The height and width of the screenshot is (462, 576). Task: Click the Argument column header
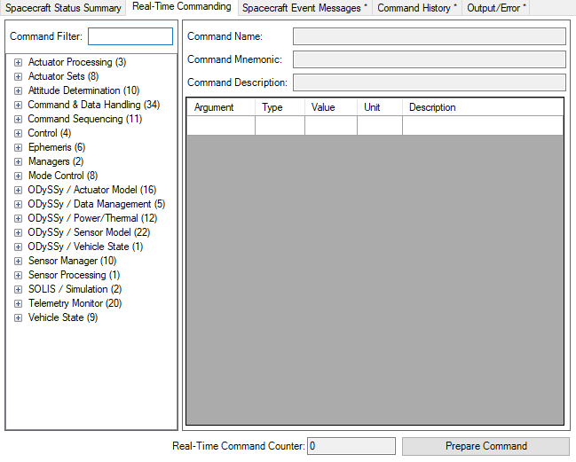coord(220,107)
